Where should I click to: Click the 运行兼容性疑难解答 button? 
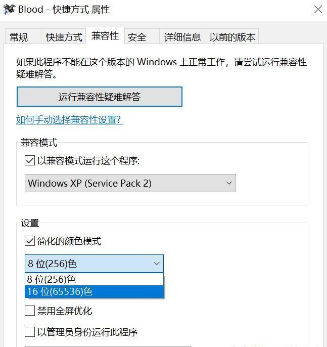(x=99, y=97)
